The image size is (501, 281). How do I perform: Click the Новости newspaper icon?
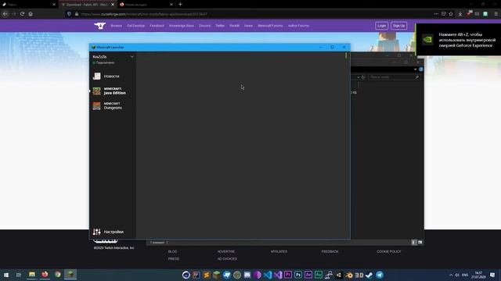tap(96, 76)
